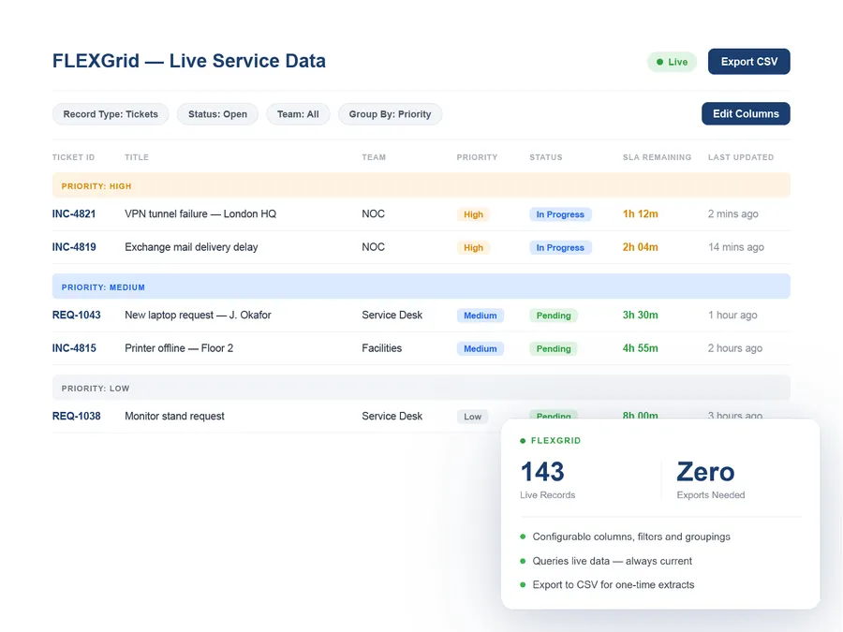Sort by the Priority column header

(x=477, y=157)
